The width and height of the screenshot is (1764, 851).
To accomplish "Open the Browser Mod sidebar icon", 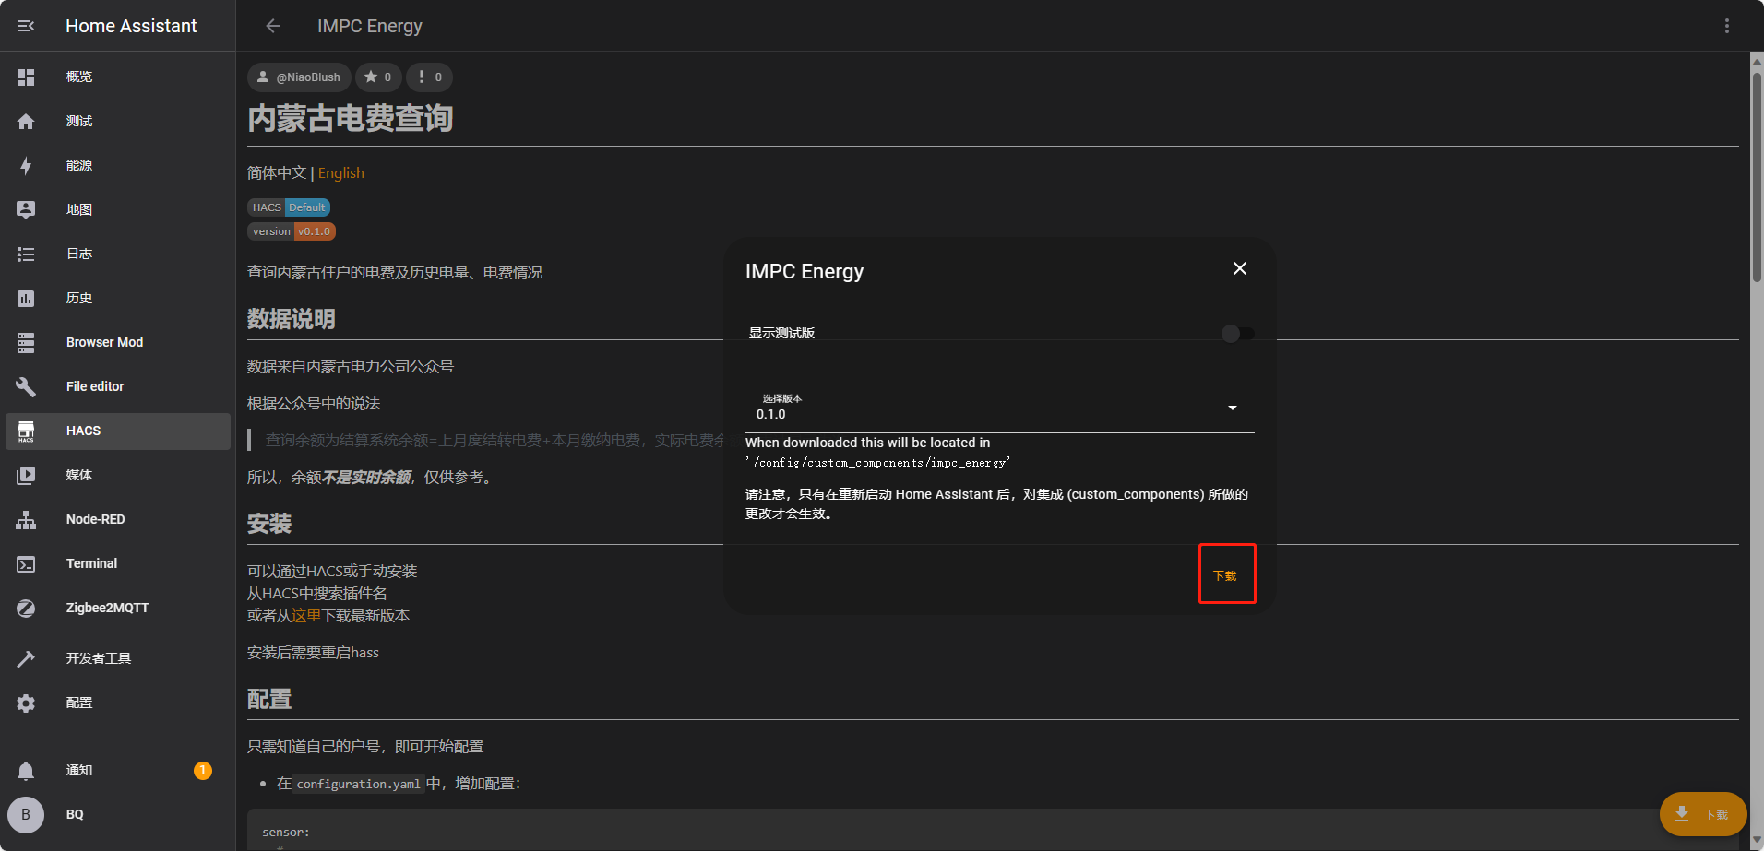I will click(x=26, y=342).
